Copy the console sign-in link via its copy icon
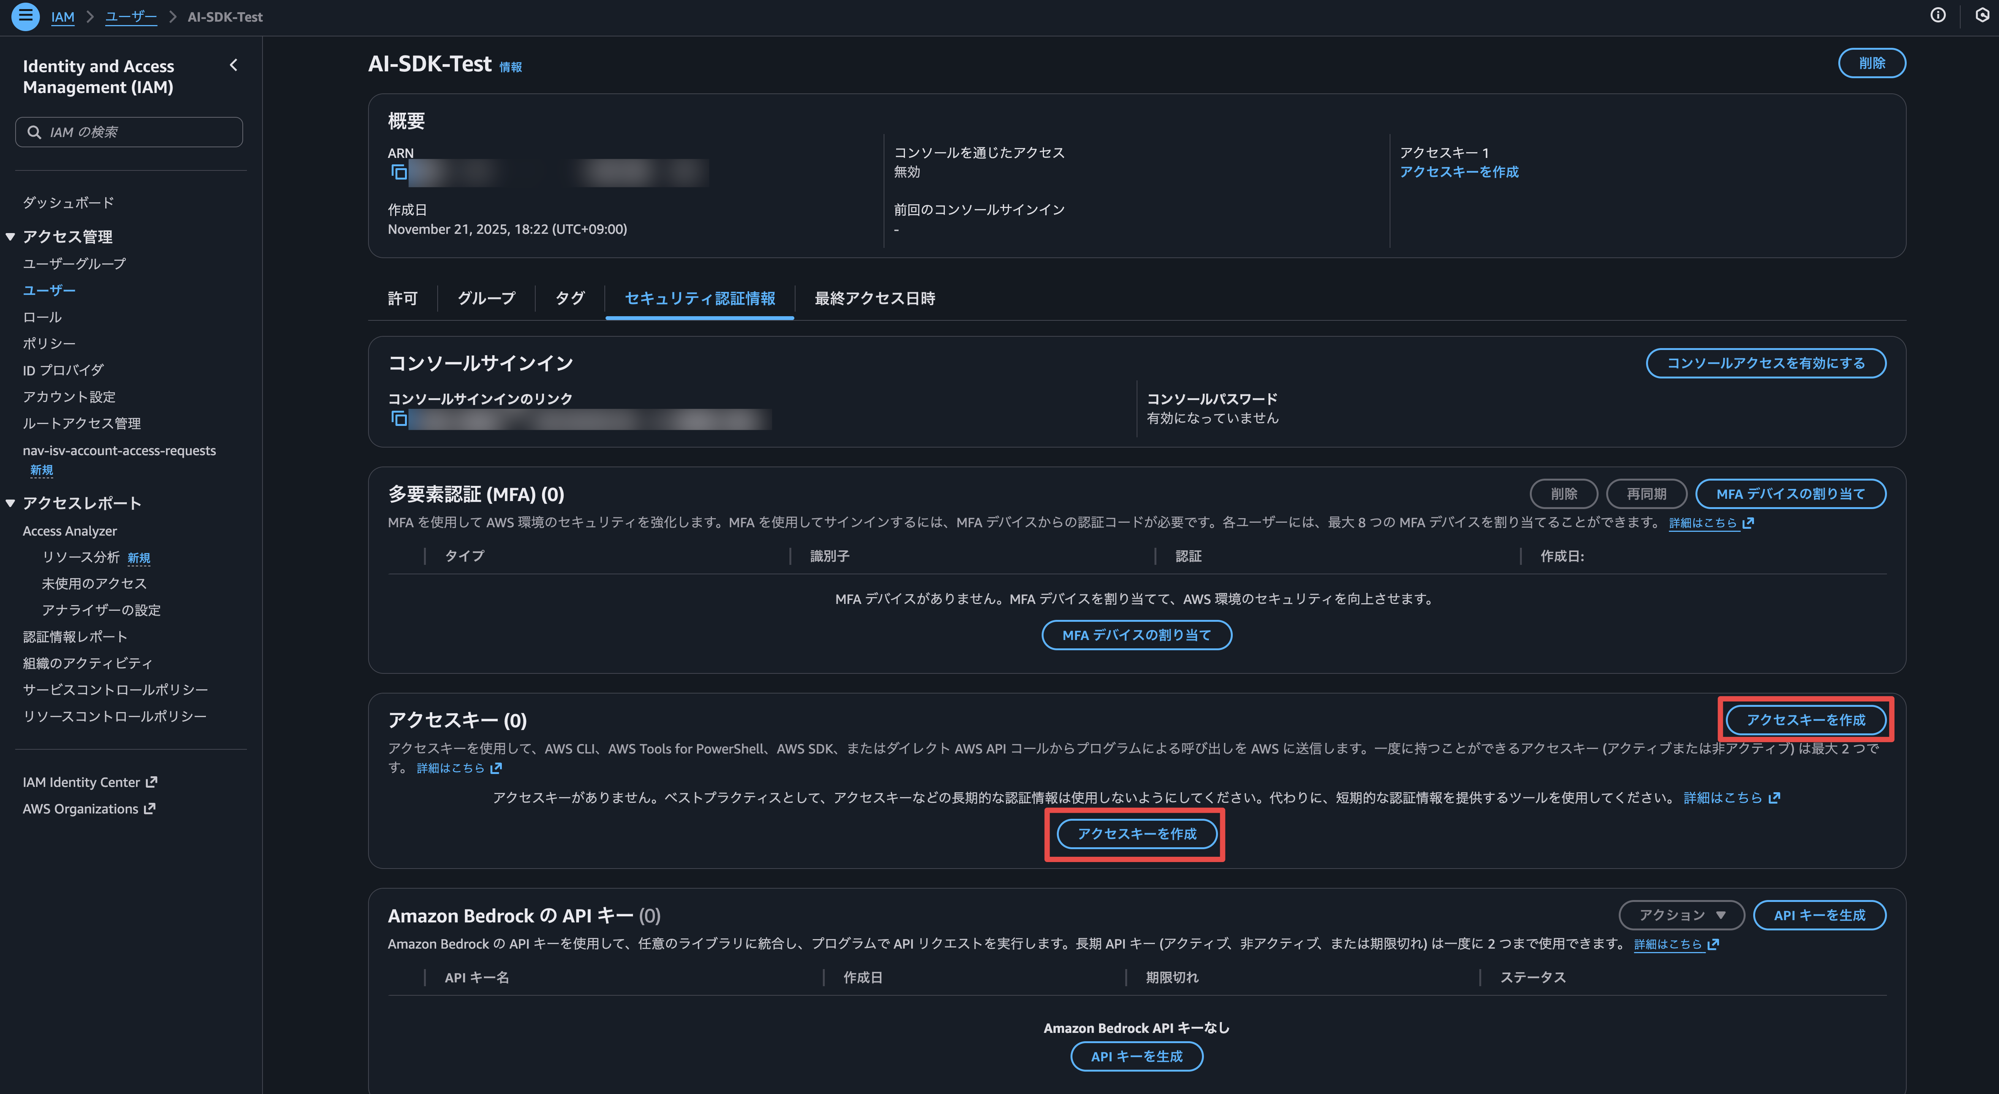This screenshot has width=1999, height=1094. (399, 419)
